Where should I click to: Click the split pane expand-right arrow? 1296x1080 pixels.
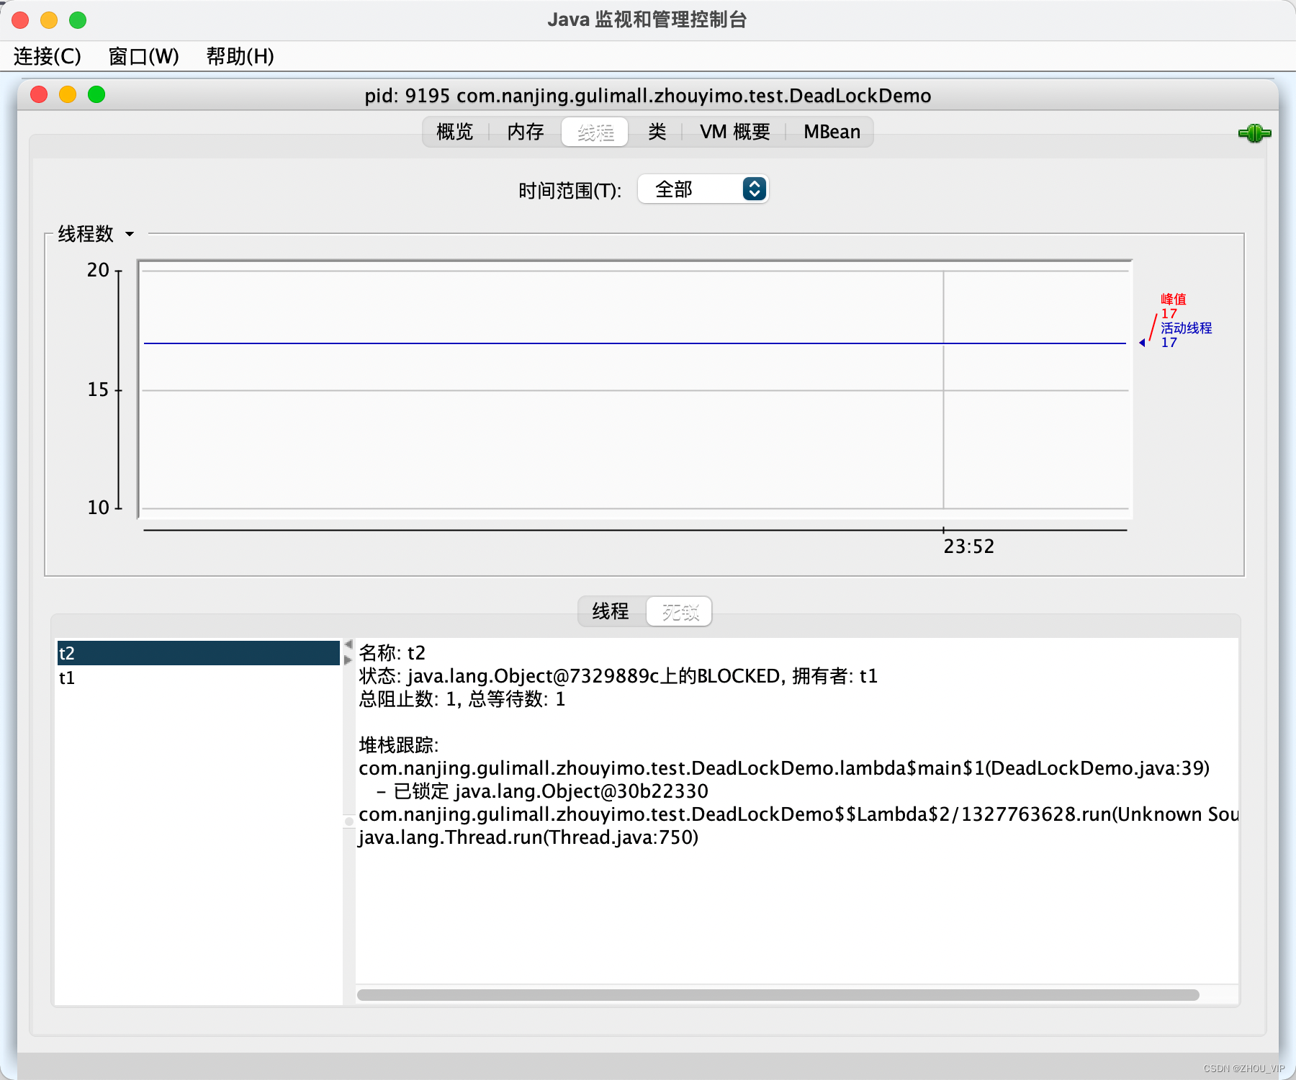[348, 660]
